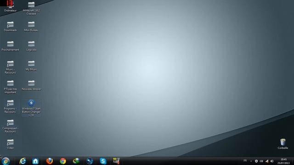Open the volume speaker tray icon

tap(272, 161)
